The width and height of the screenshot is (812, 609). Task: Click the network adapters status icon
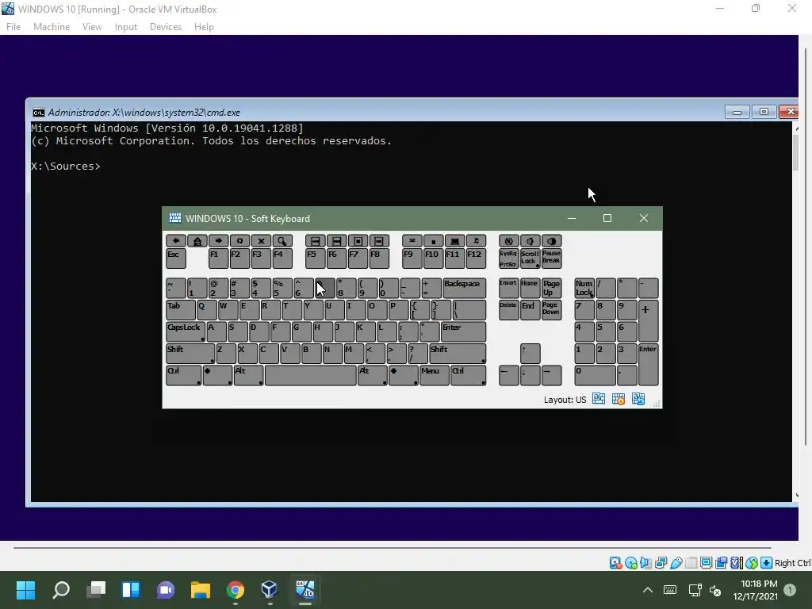661,563
